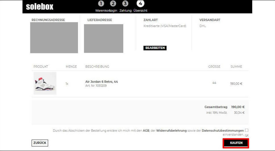275x151 pixels.
Task: Click the Rechnungsadresse heading
Action: tap(48, 20)
